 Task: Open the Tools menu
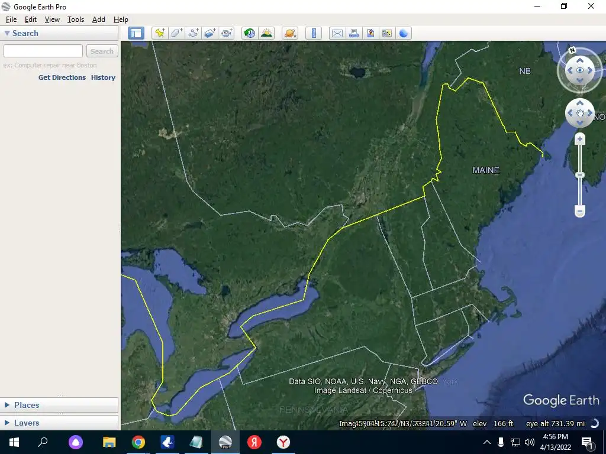(x=76, y=20)
